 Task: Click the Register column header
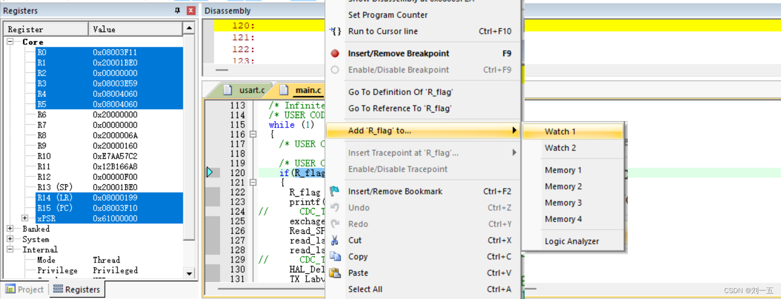point(46,29)
